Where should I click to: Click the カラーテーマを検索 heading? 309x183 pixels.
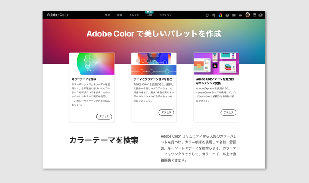104,140
